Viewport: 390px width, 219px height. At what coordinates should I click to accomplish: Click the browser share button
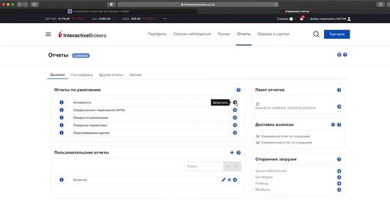point(380,4)
